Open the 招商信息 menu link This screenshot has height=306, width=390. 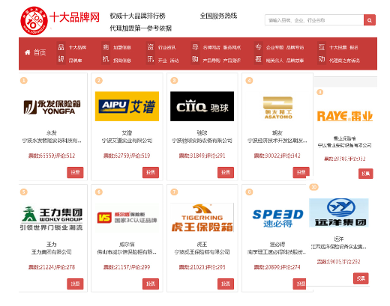click(122, 61)
